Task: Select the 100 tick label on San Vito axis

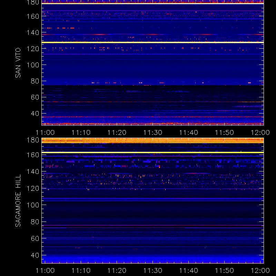Action: [33, 65]
